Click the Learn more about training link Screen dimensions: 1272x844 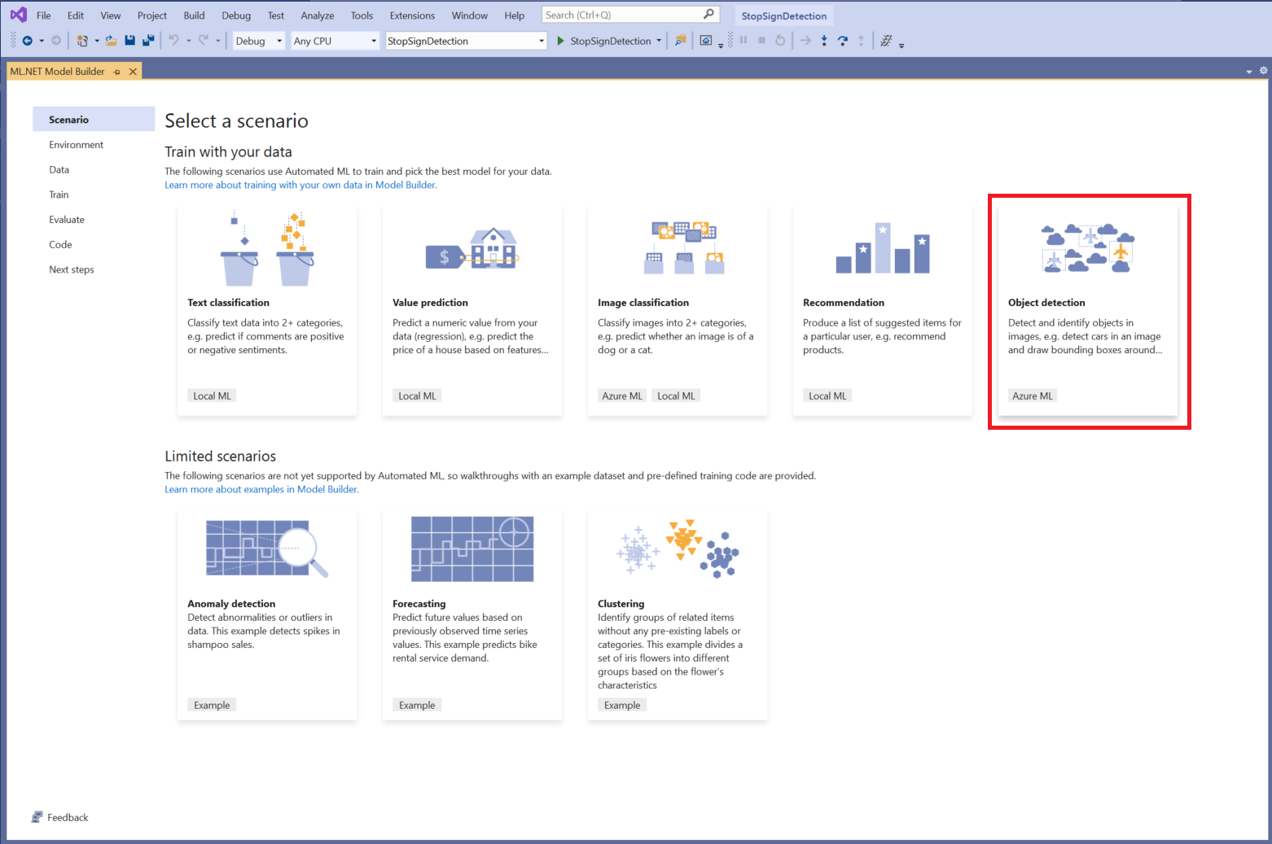coord(300,185)
